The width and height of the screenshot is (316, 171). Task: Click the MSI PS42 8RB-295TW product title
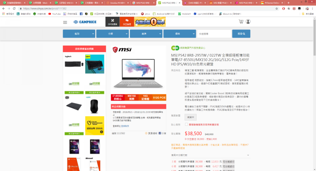[x=210, y=60]
